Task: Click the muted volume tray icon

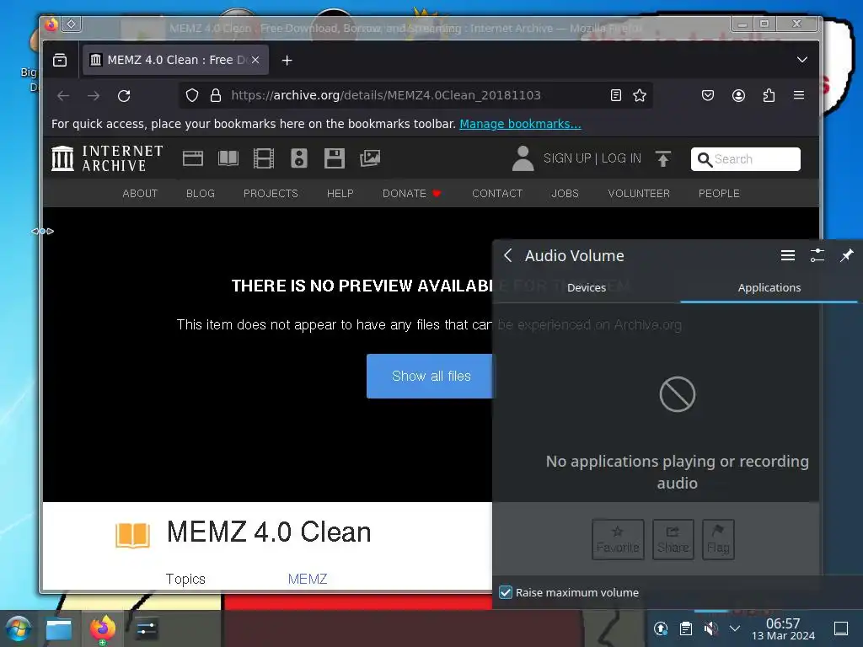Action: pos(710,628)
